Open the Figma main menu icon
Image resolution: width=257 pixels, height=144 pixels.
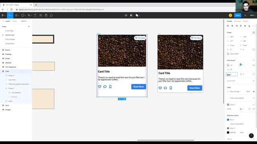click(3, 15)
